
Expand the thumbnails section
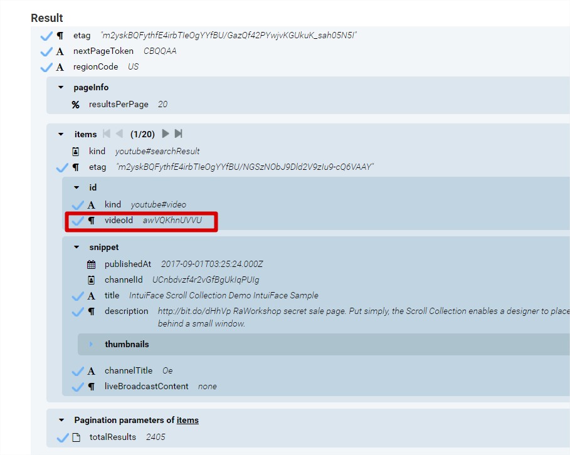click(92, 344)
